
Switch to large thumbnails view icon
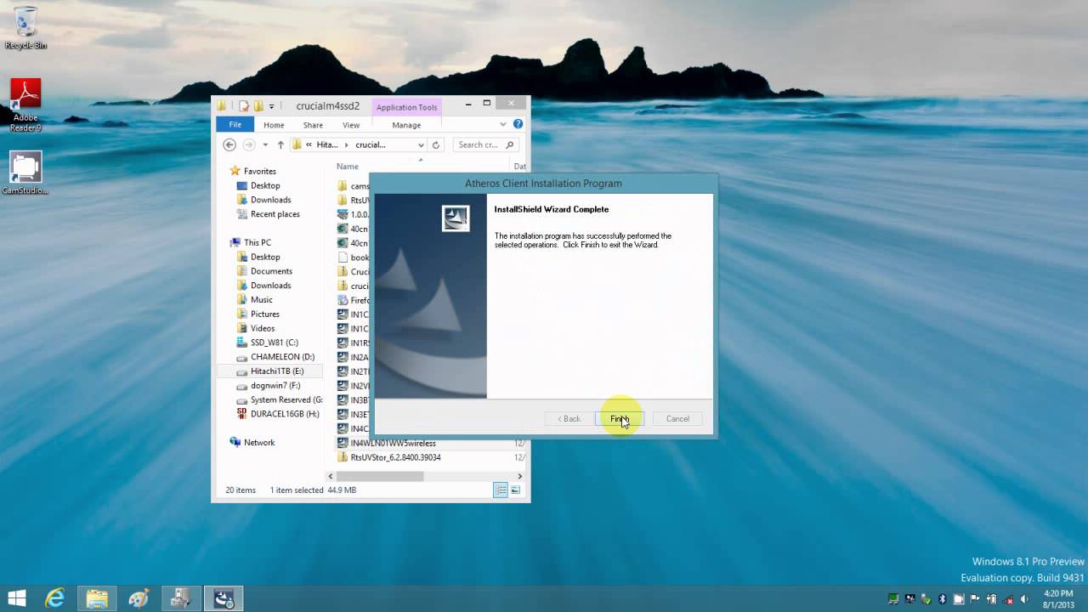pyautogui.click(x=515, y=490)
